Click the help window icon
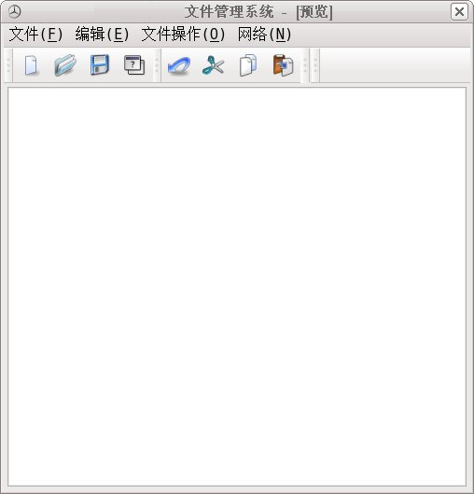The image size is (474, 494). pyautogui.click(x=134, y=65)
